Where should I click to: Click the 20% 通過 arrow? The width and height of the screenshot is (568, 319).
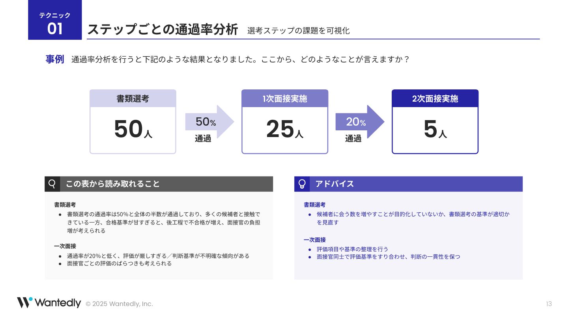coord(360,122)
